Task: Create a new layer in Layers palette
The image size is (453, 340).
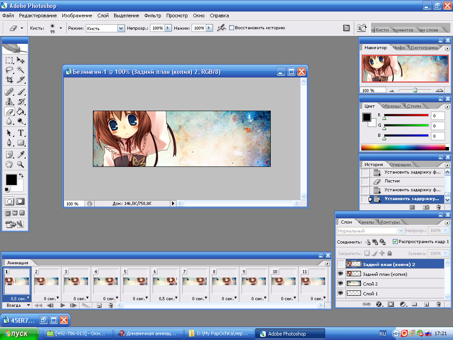Action: tap(426, 304)
